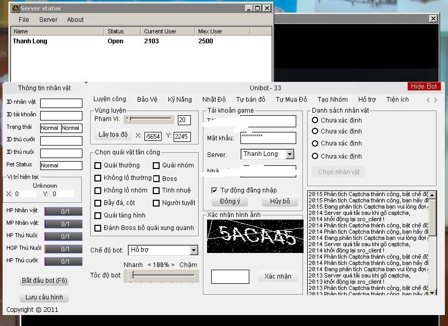
Task: Click the Hủy bỏ button
Action: (x=280, y=201)
